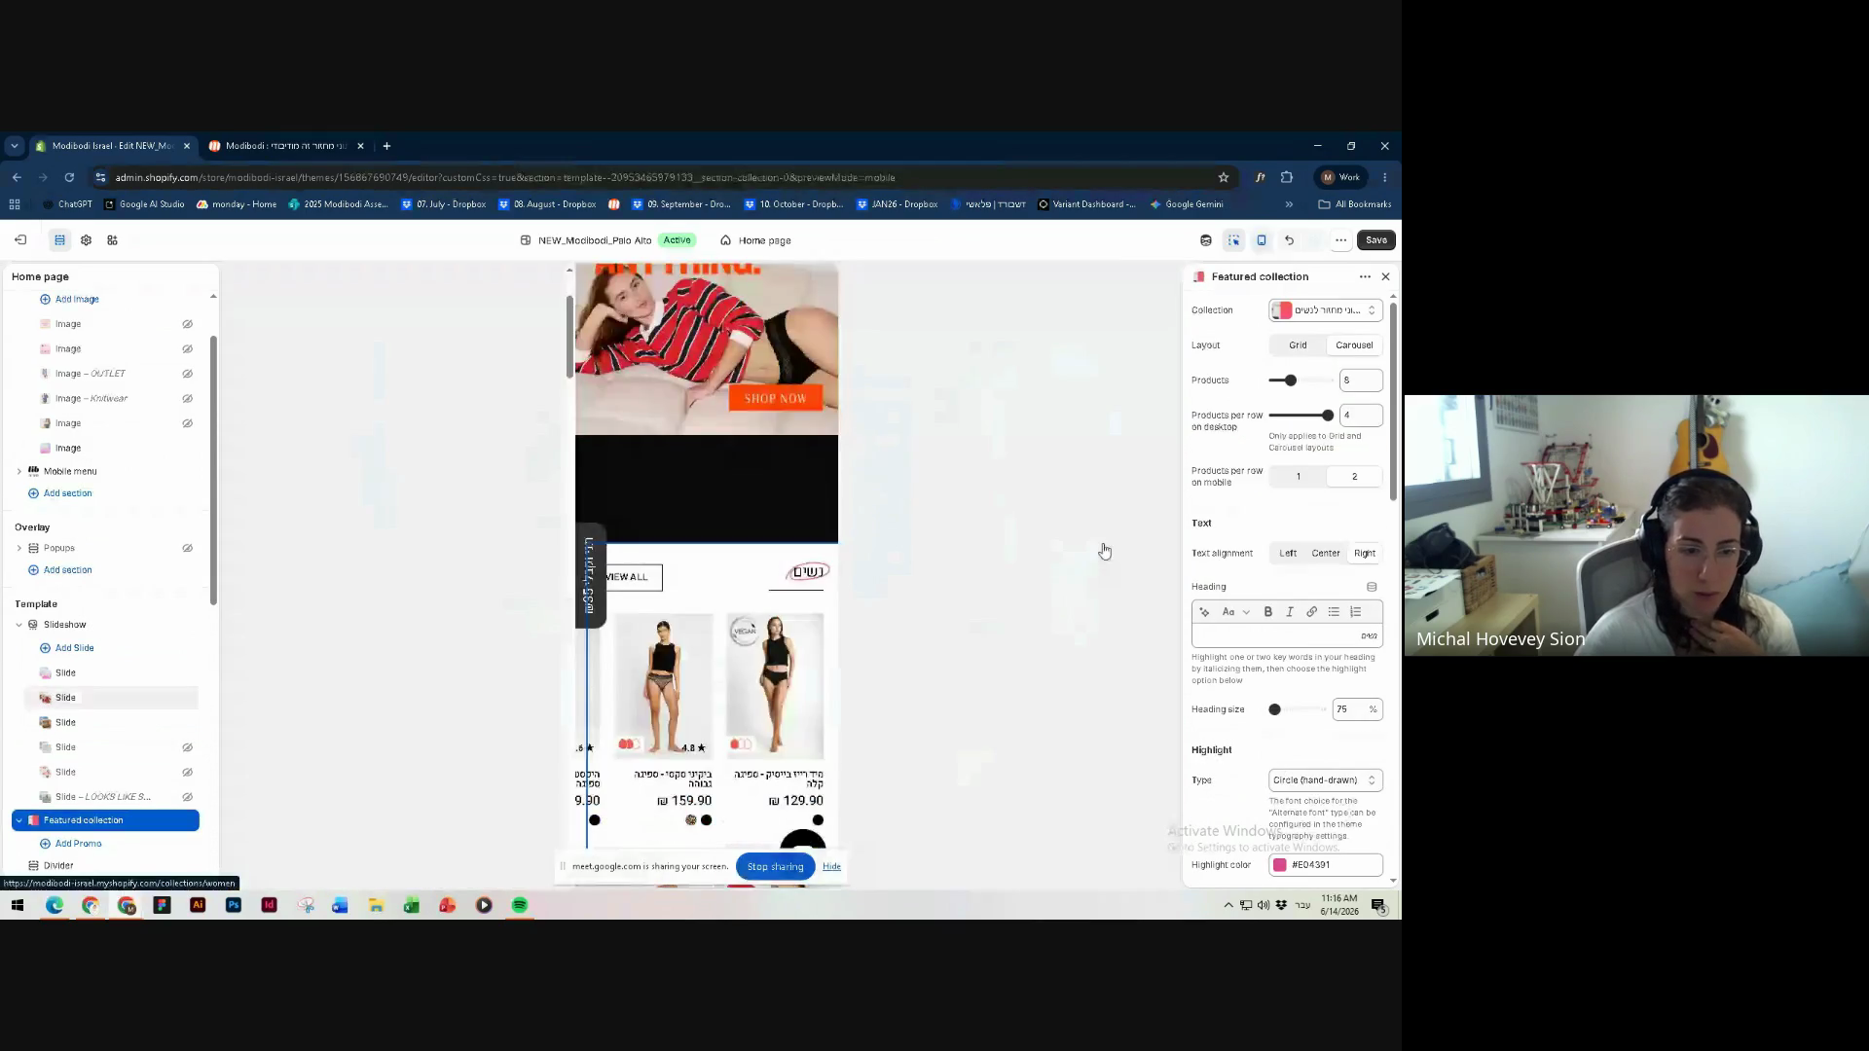
Task: Open browser extensions puzzle icon
Action: coord(1287,177)
